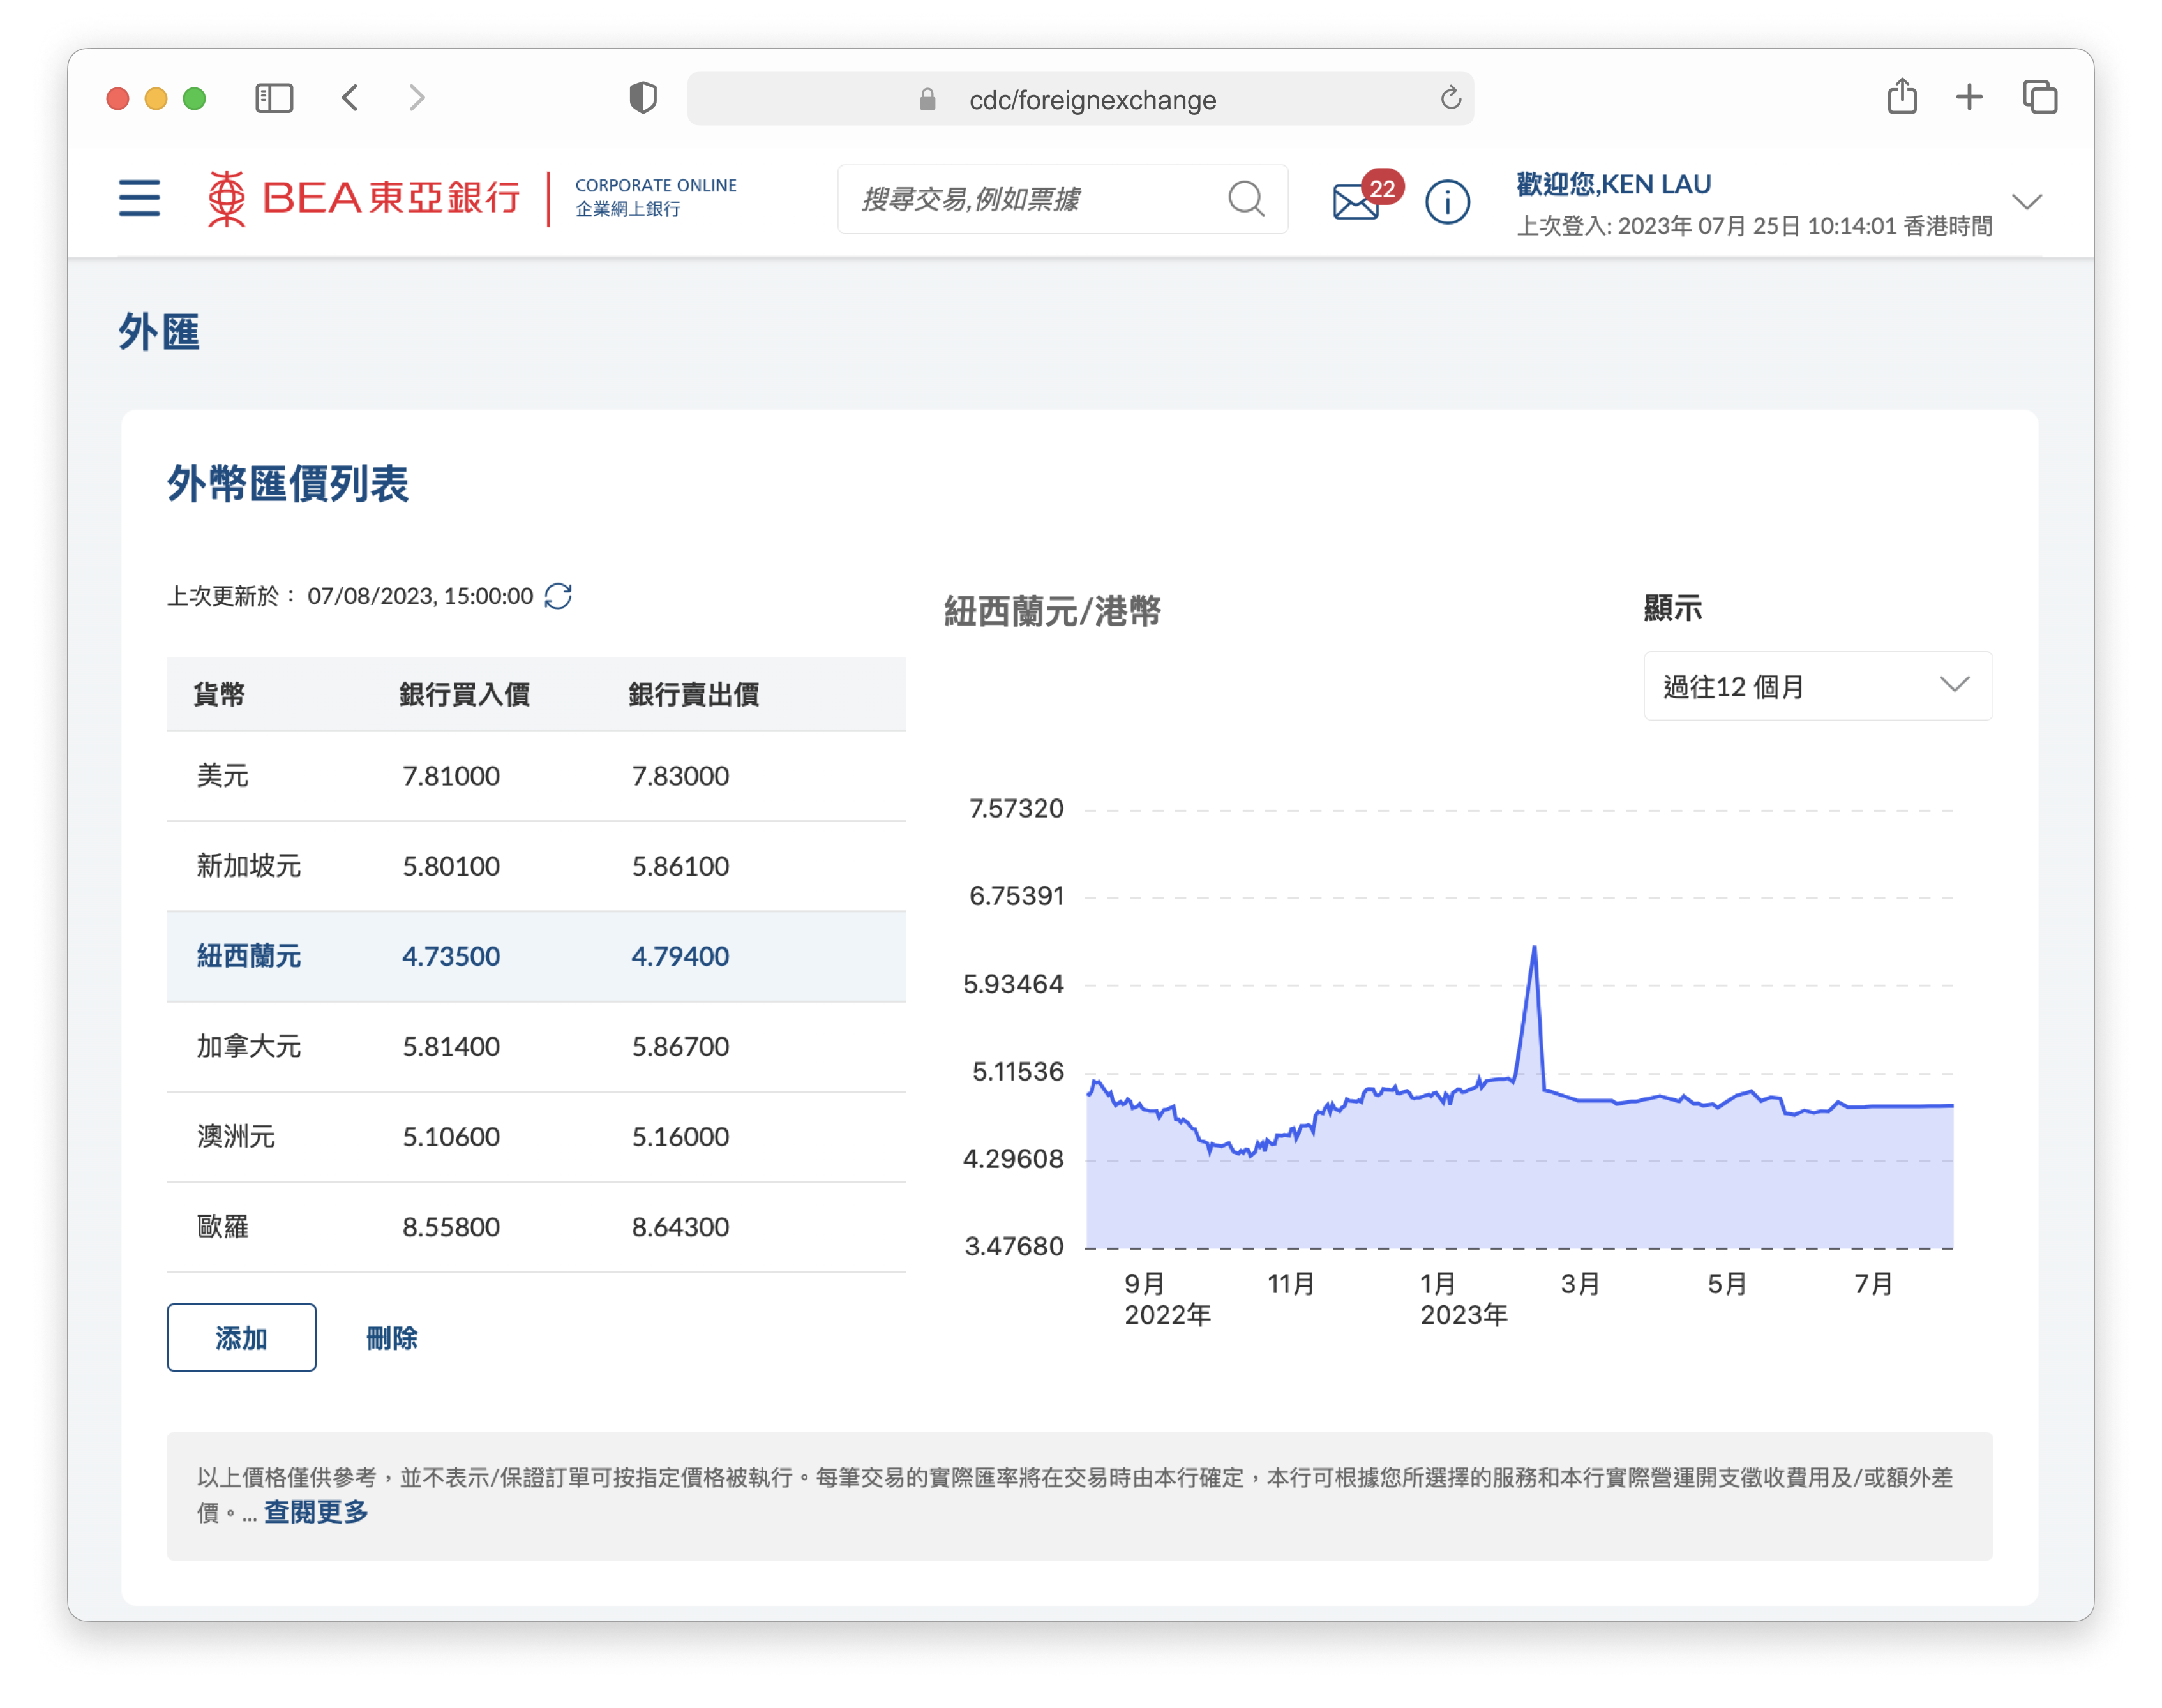Select the 美元 currency row

click(536, 776)
